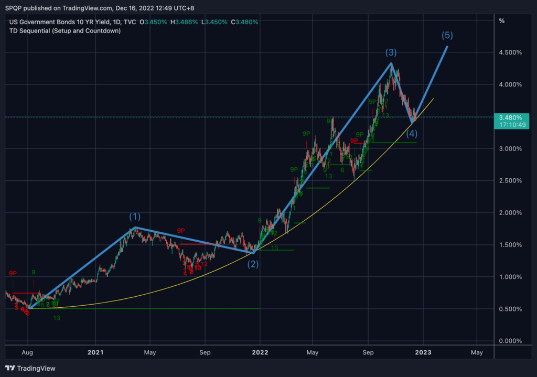
Task: Click the "3.000%" price axis label
Action: pyautogui.click(x=510, y=148)
